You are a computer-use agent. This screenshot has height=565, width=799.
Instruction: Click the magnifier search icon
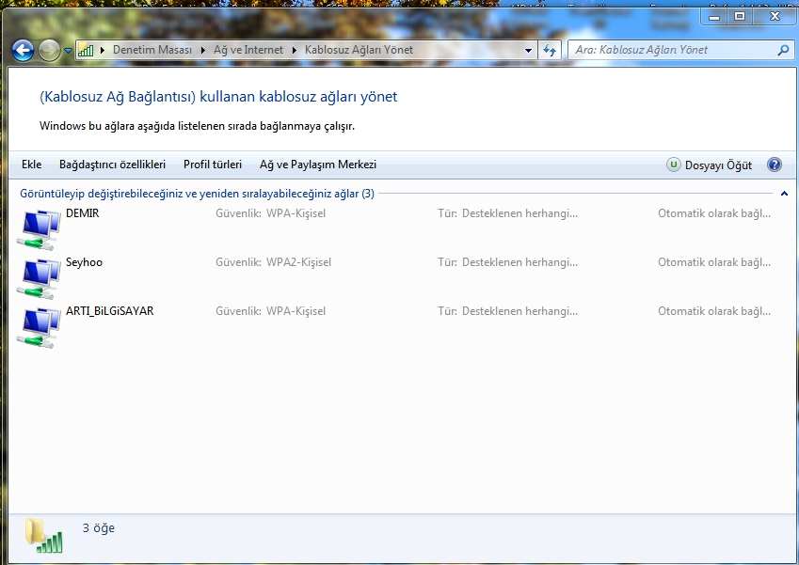tap(783, 50)
